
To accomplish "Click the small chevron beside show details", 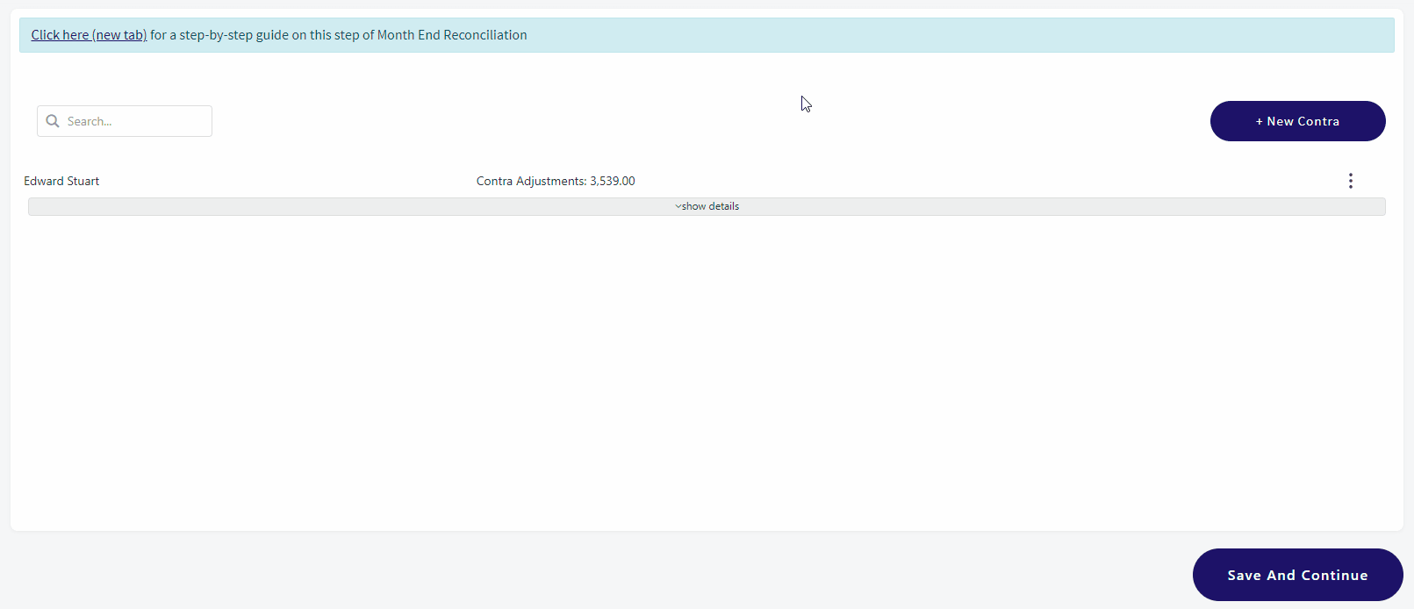I will click(678, 206).
